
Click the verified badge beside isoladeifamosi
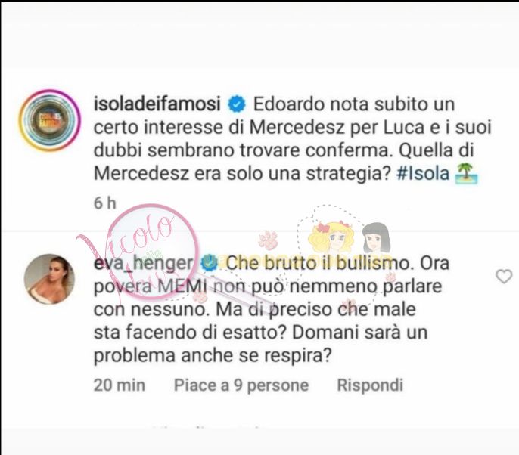[237, 104]
